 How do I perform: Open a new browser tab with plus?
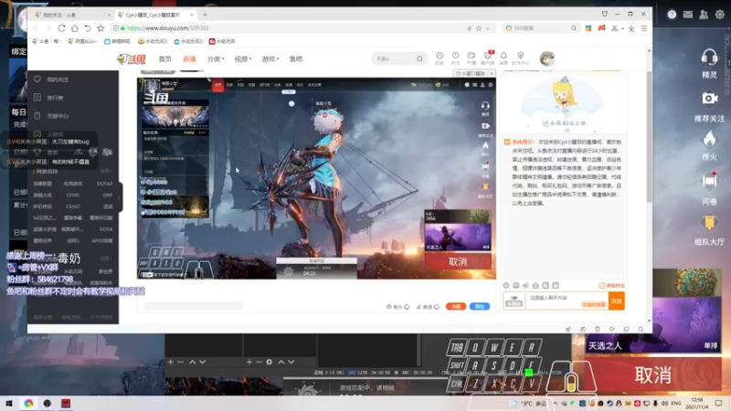[x=205, y=15]
